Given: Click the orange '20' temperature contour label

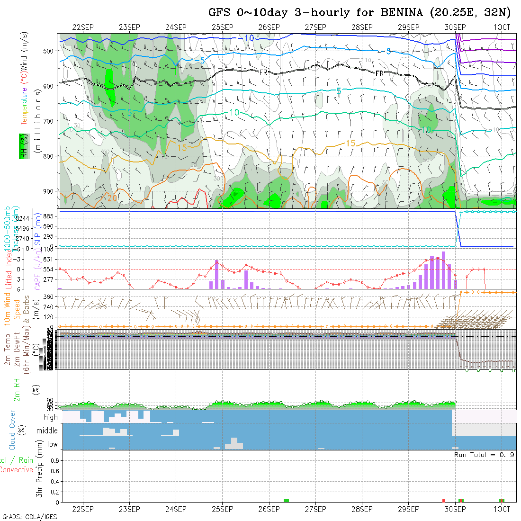Looking at the screenshot, I should pyautogui.click(x=112, y=198).
